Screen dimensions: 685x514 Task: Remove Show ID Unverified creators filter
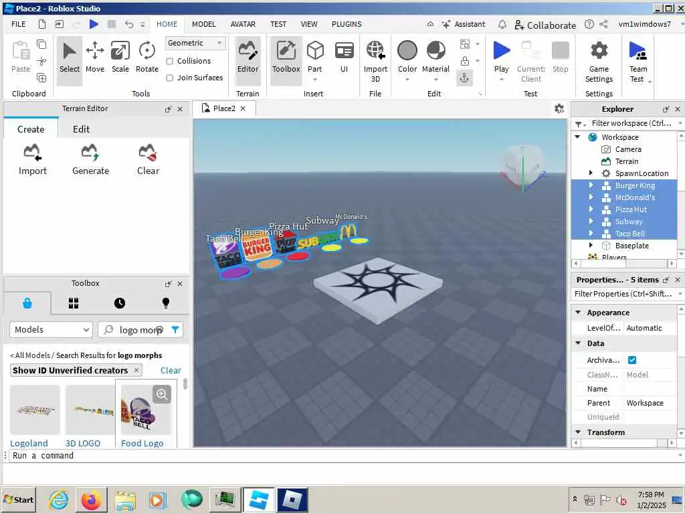[x=136, y=370]
